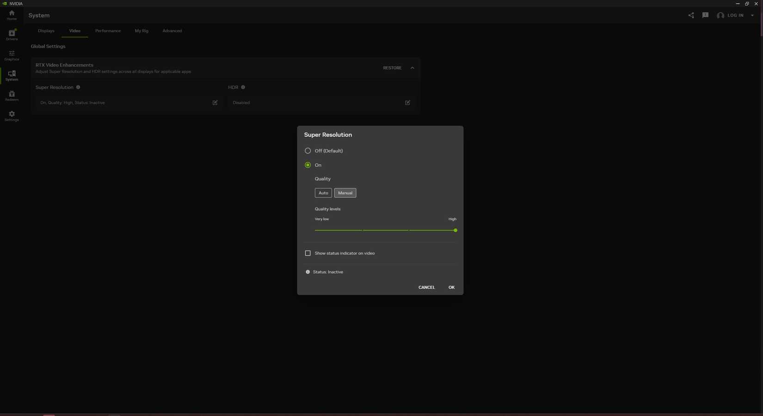The image size is (763, 416).
Task: Open the Drivers section in sidebar
Action: click(12, 35)
